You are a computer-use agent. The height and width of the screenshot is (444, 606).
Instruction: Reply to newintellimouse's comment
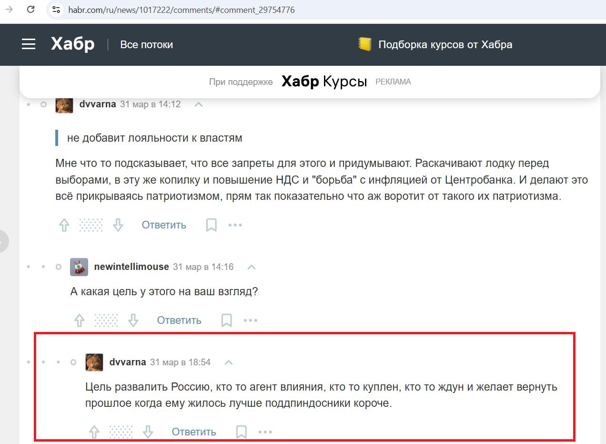click(x=179, y=320)
